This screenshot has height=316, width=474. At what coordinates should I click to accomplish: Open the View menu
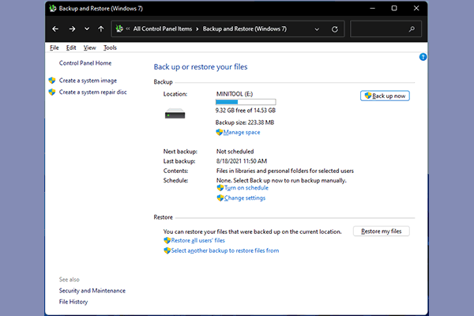tap(89, 47)
